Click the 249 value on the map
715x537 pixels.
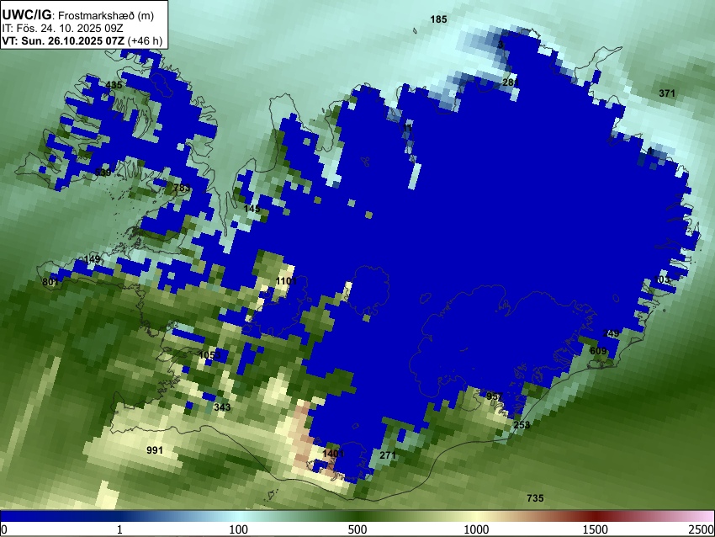[611, 333]
